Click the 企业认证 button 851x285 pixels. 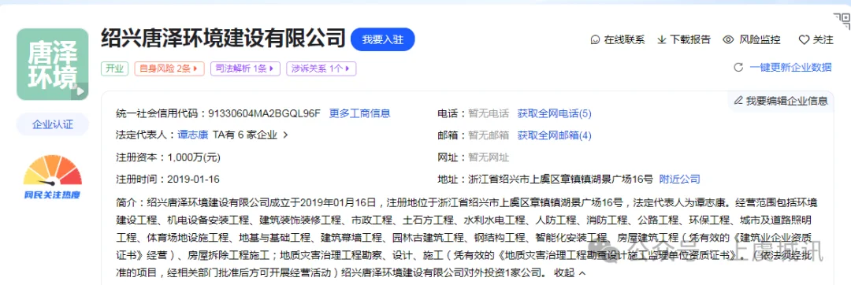(53, 124)
